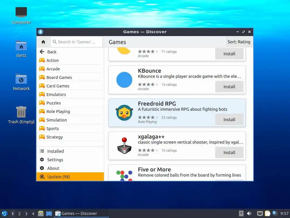Open the xgalaga++ title
Image resolution: width=290 pixels, height=218 pixels.
(x=151, y=137)
